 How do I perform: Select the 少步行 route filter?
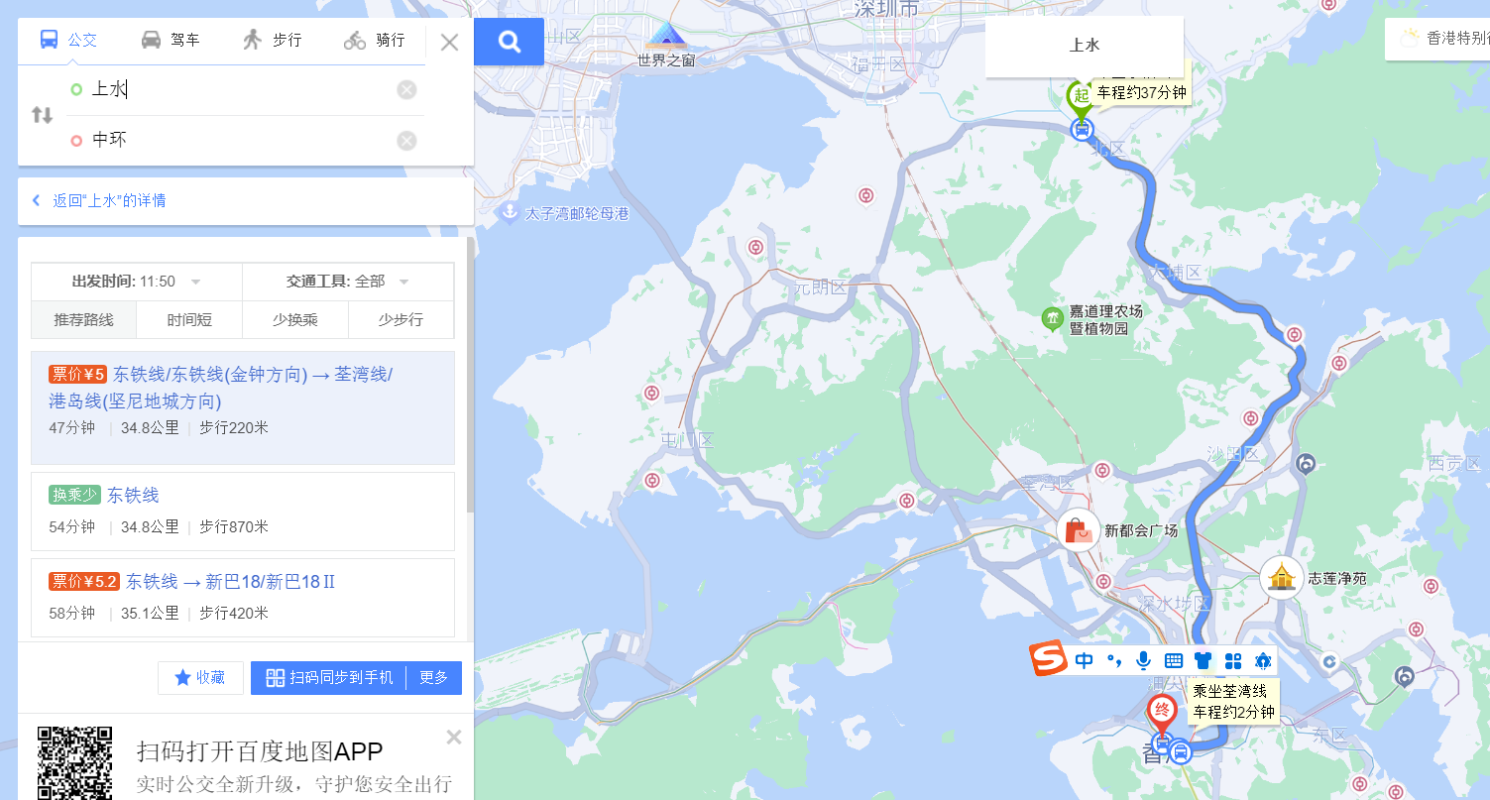click(401, 319)
